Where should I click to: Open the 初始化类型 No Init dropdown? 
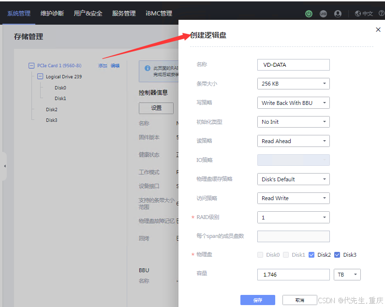(294, 122)
